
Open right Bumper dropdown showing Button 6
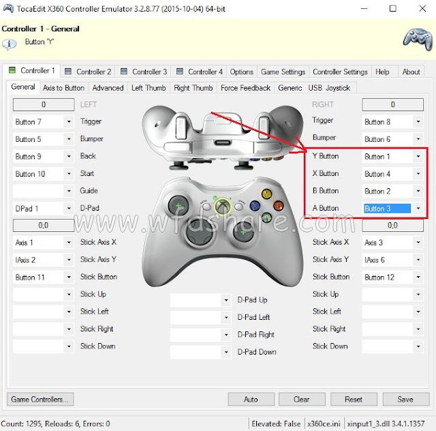pyautogui.click(x=392, y=139)
